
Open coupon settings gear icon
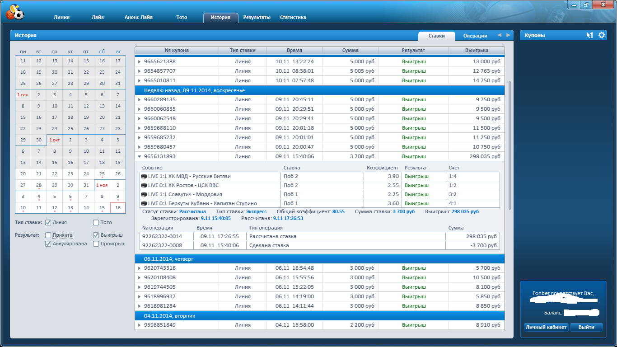602,35
